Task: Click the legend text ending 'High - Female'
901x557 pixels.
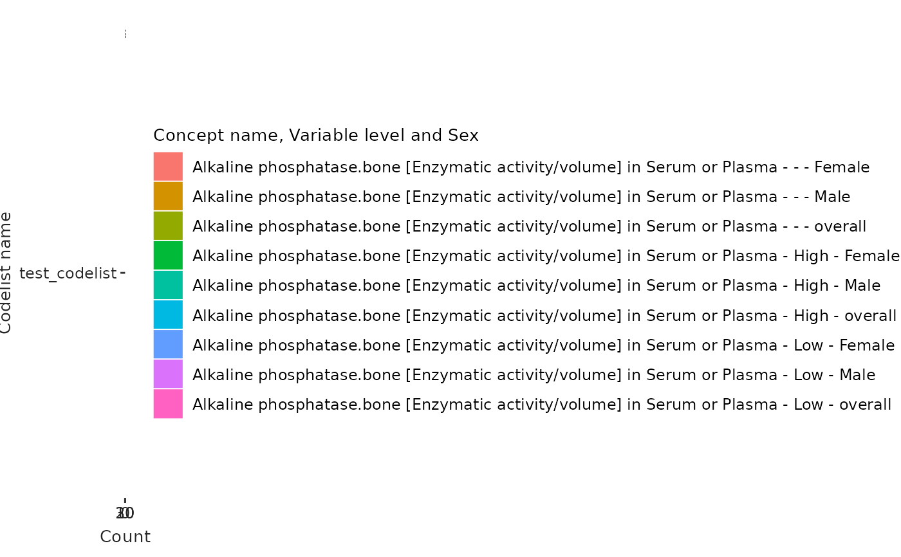Action: (546, 256)
